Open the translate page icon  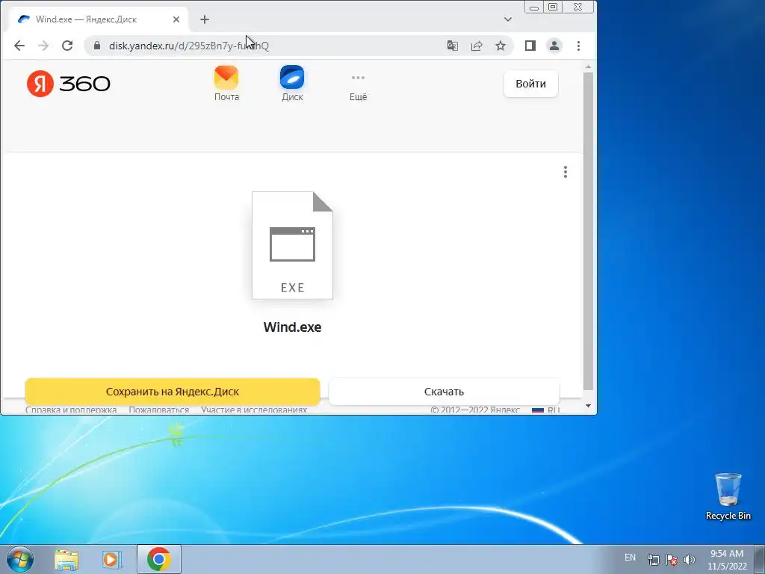pyautogui.click(x=452, y=46)
